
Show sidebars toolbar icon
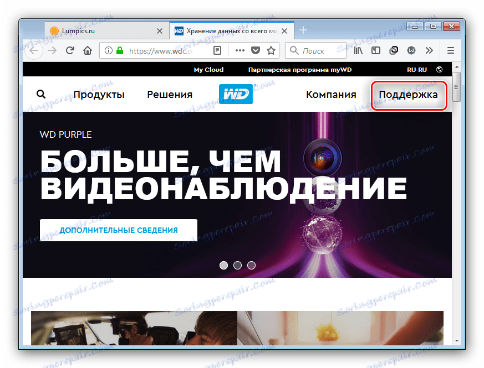(376, 50)
